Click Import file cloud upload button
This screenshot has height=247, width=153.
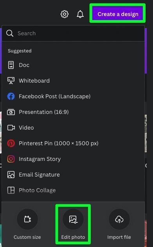[119, 224]
